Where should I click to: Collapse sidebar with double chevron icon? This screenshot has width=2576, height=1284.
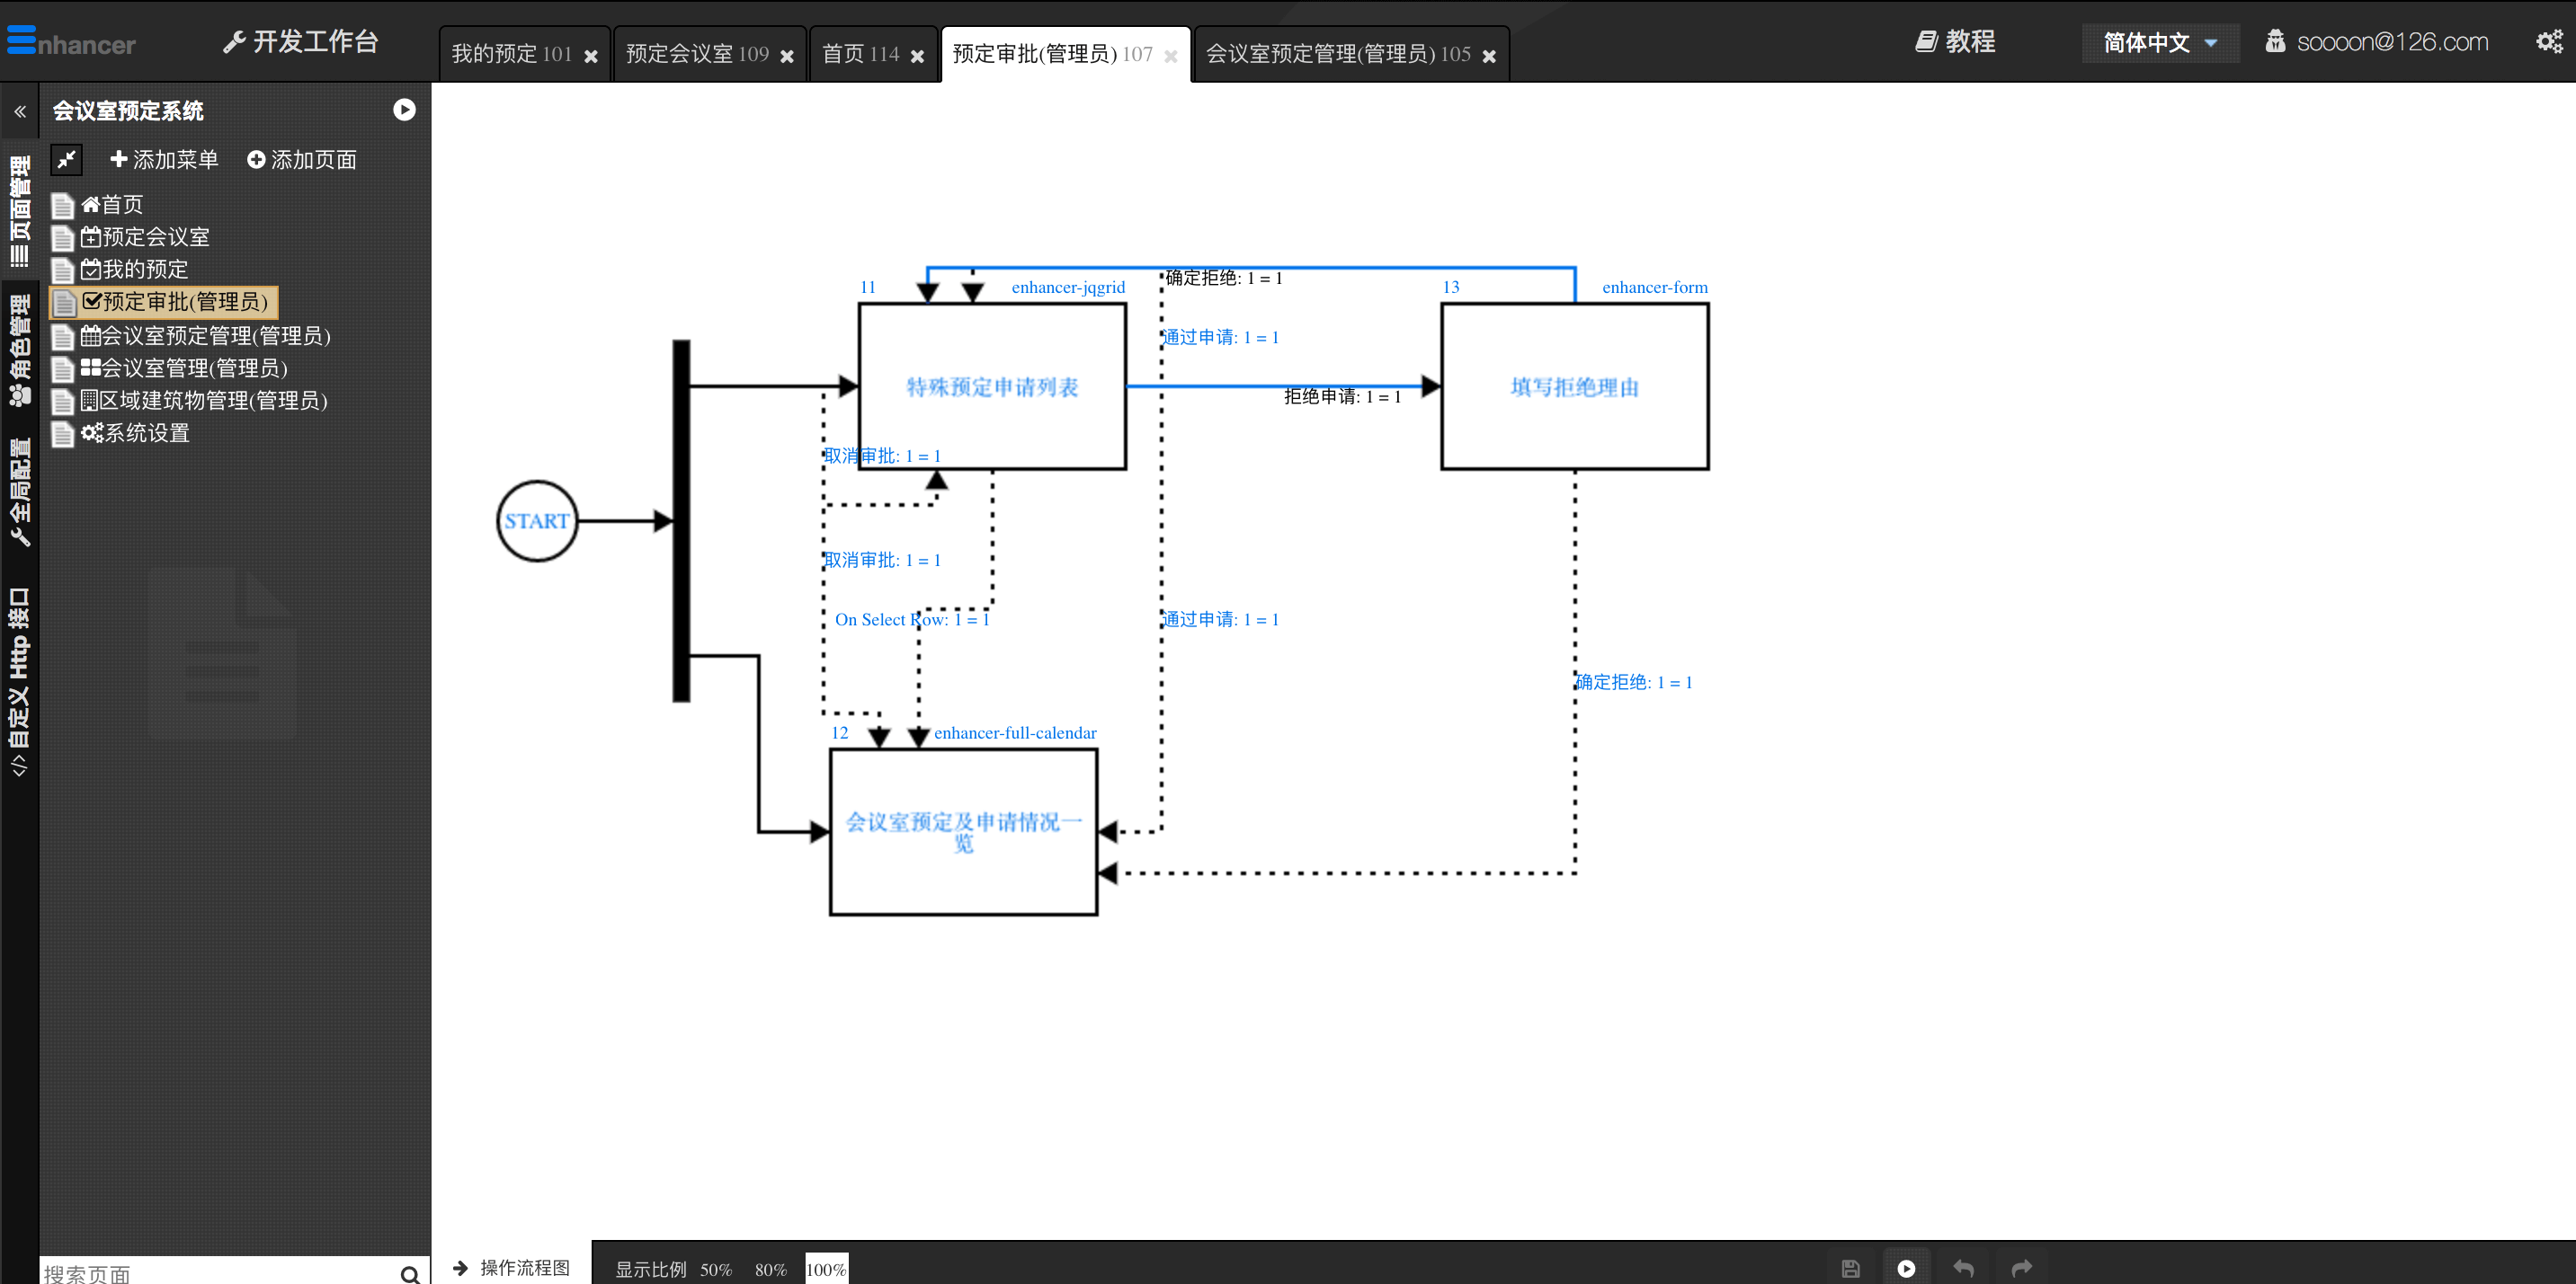click(x=19, y=111)
